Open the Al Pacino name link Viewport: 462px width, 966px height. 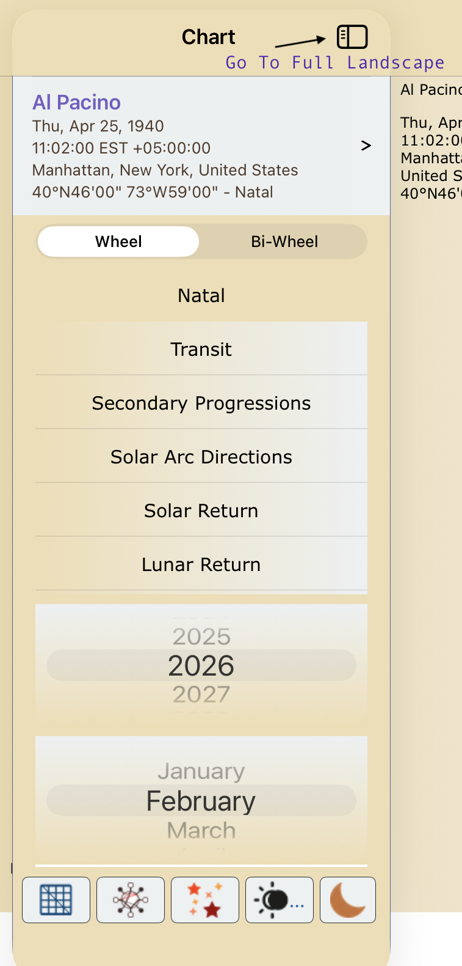point(76,102)
